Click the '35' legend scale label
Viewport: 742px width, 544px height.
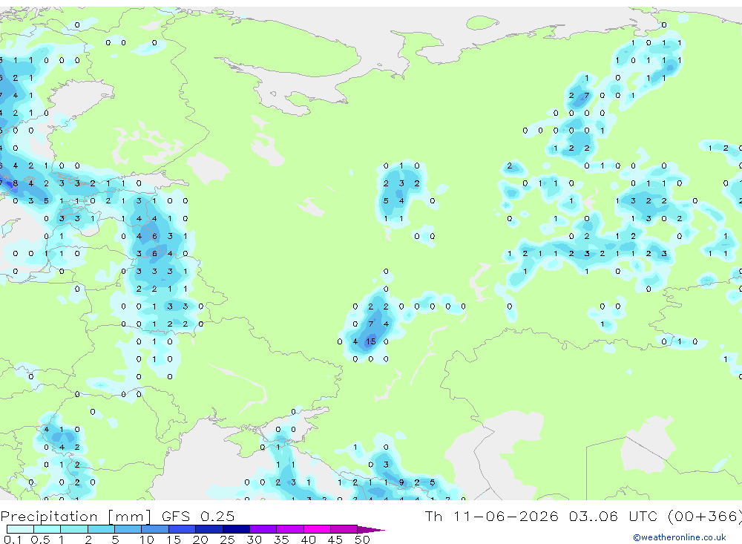(281, 540)
